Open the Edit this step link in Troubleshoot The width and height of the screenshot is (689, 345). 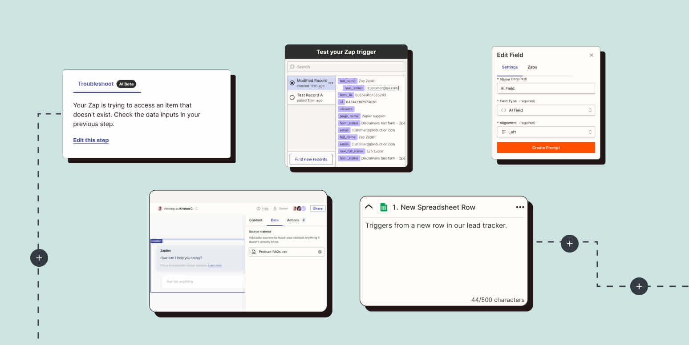[91, 140]
